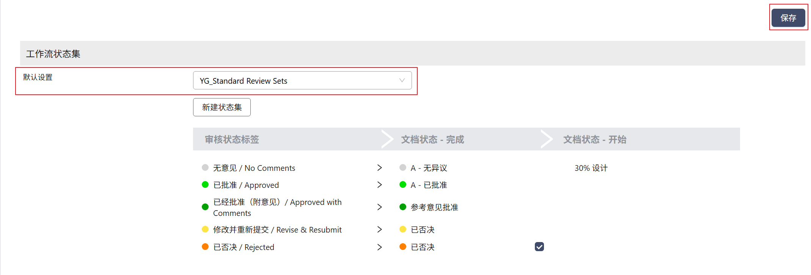Toggle the checkbox in the 已否决 row
The image size is (811, 275).
point(539,247)
